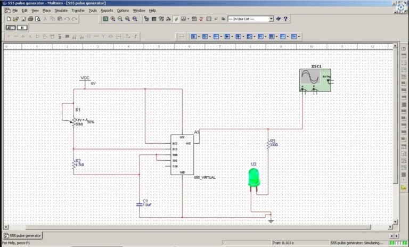Screen dimensions: 409x247
Task: Open Print Preview from the toolbar
Action: 38,19
